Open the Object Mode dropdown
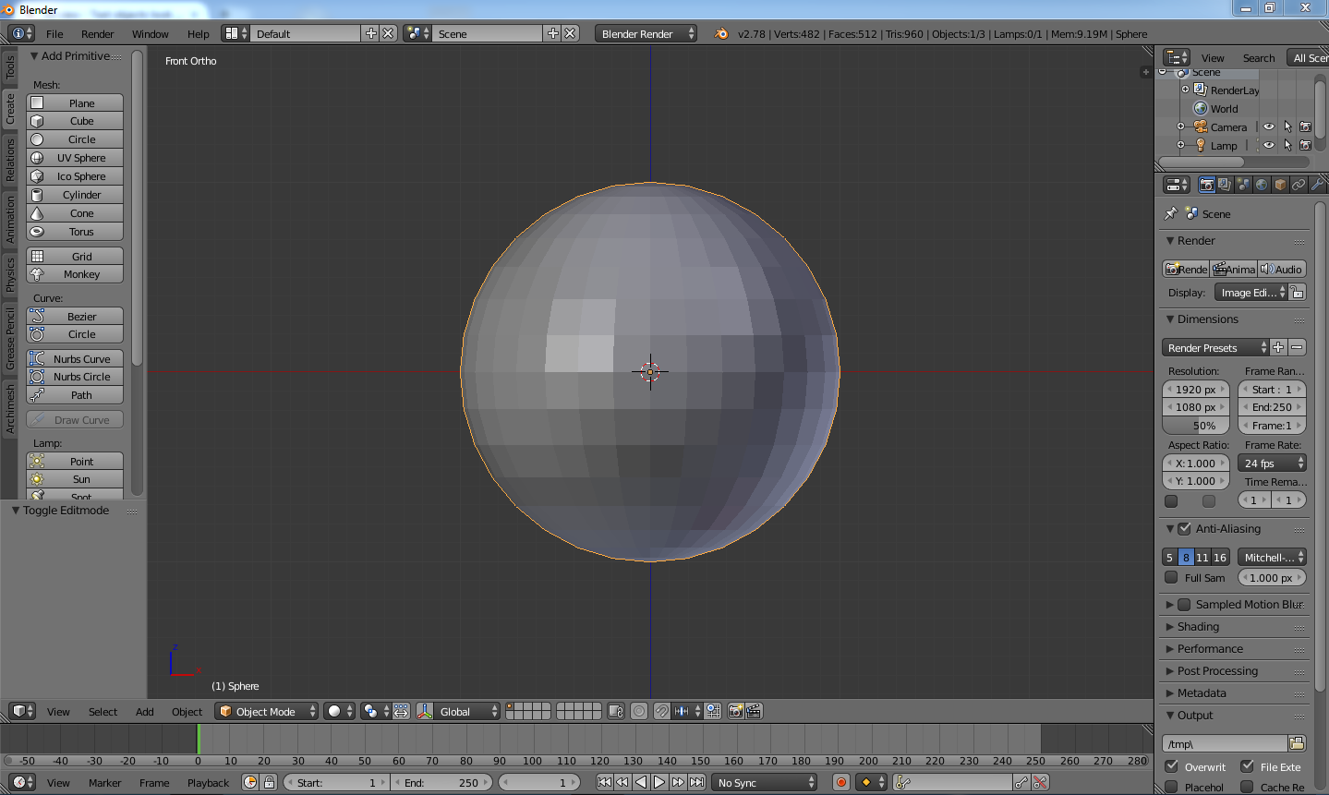 (x=267, y=711)
